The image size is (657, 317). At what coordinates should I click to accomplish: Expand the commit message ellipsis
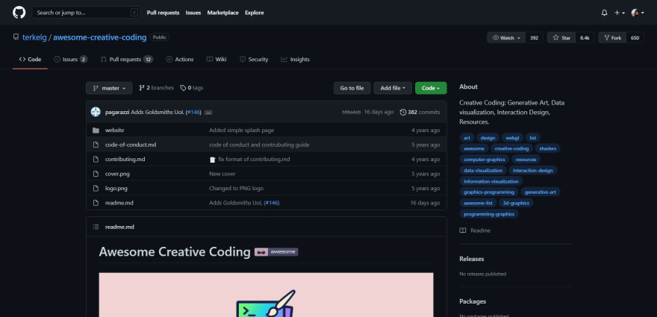[208, 112]
